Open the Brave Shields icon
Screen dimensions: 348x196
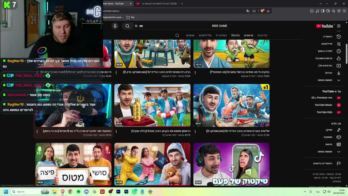262,11
